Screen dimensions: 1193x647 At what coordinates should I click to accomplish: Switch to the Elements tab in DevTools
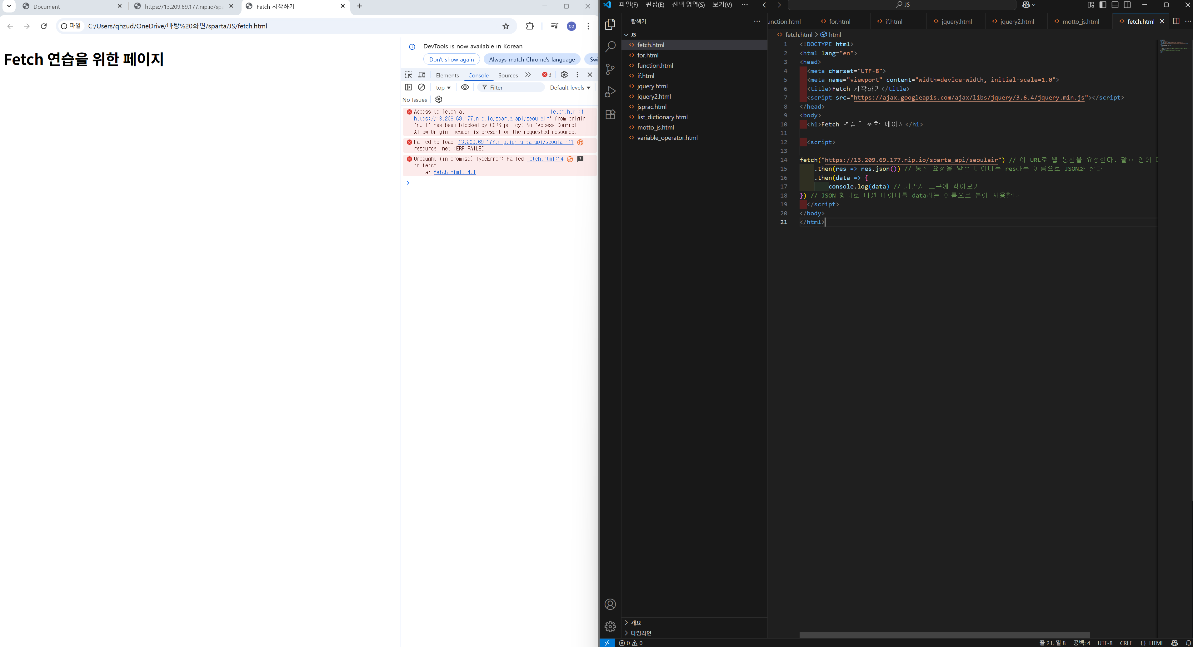click(447, 76)
